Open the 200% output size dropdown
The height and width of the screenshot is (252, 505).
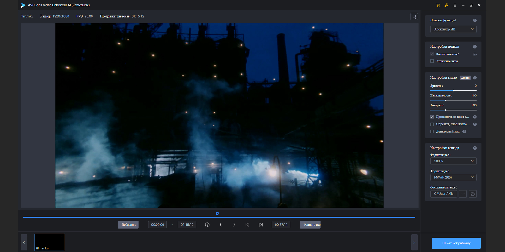click(x=453, y=161)
